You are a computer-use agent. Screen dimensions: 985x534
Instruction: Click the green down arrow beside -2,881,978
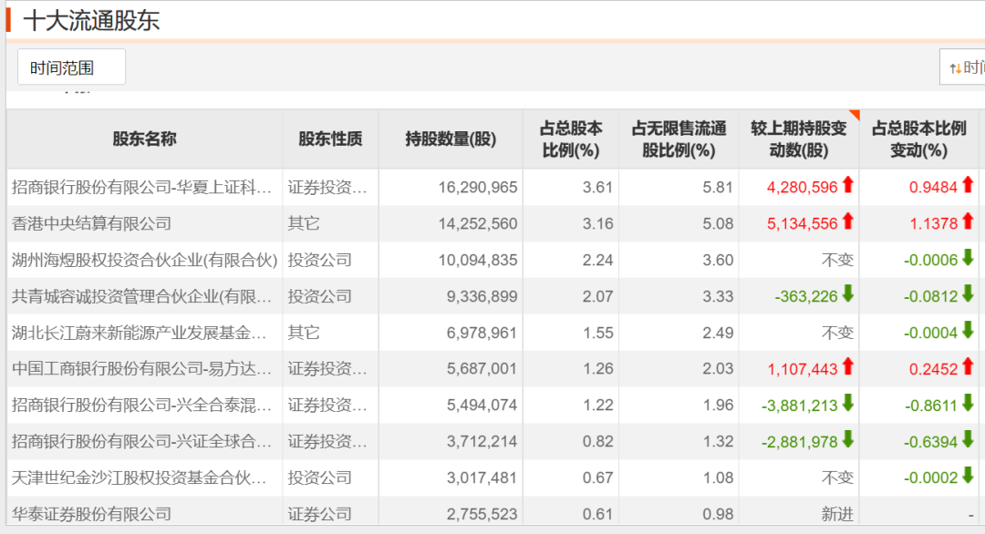coord(847,439)
